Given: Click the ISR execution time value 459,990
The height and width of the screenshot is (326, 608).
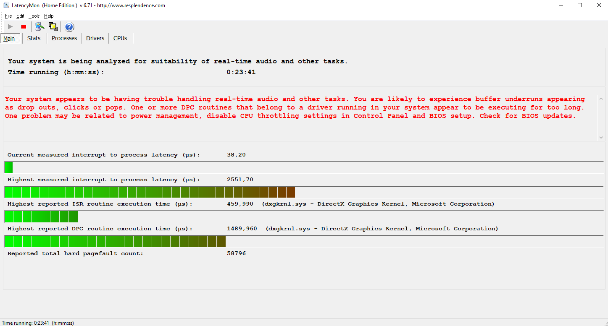Looking at the screenshot, I should point(240,204).
